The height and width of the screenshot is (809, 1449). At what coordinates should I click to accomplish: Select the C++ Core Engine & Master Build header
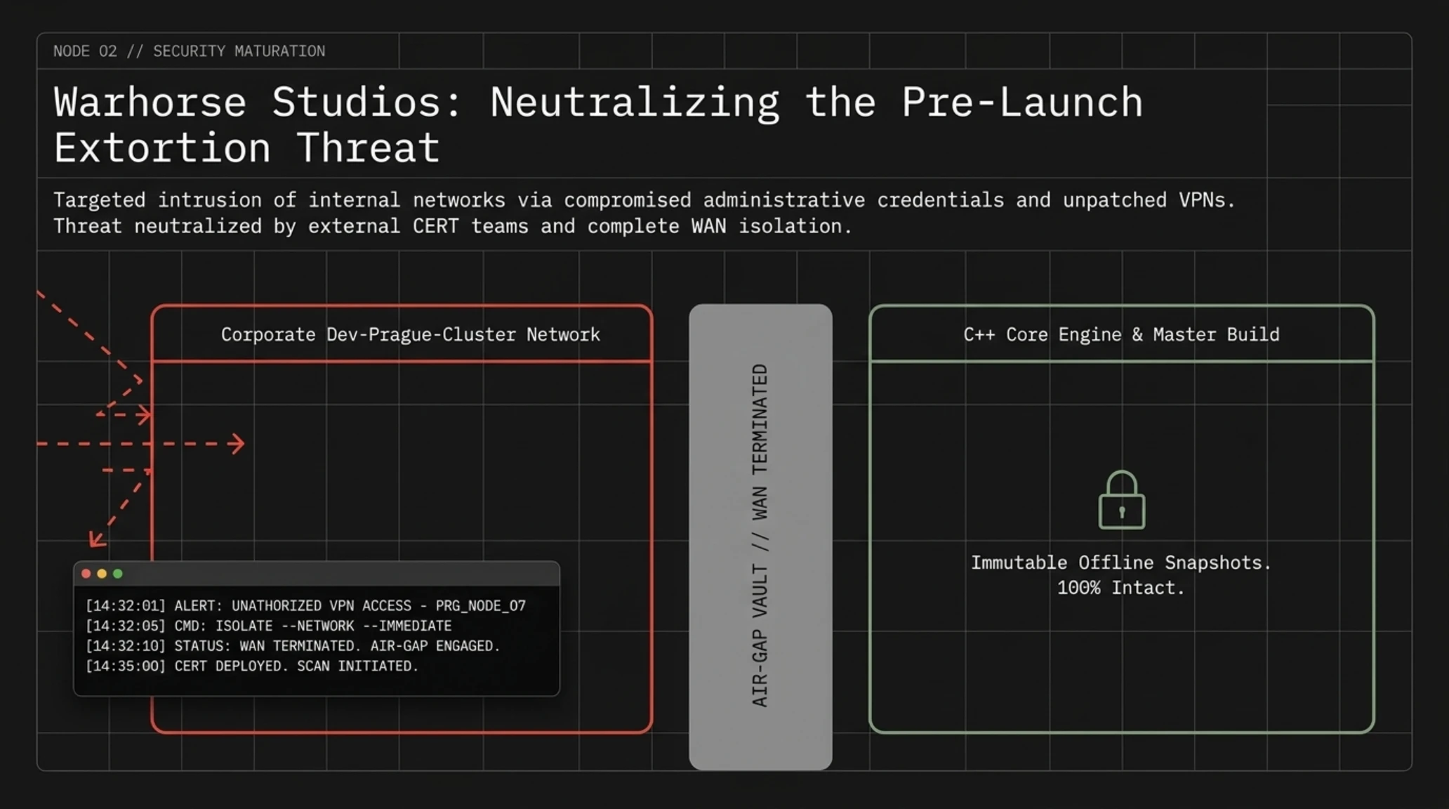1121,334
